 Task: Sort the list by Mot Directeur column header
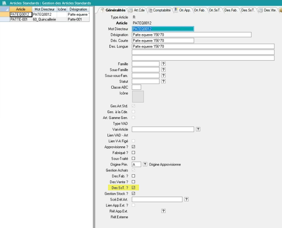click(44, 9)
